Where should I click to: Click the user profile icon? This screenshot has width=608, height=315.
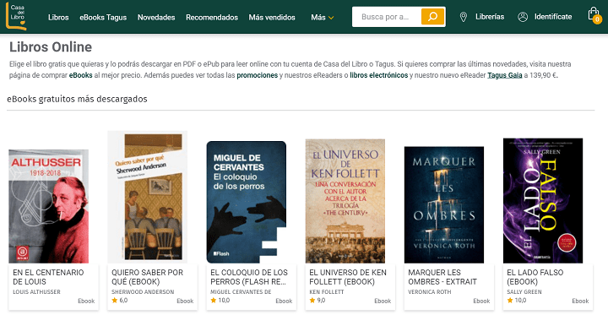pos(523,17)
